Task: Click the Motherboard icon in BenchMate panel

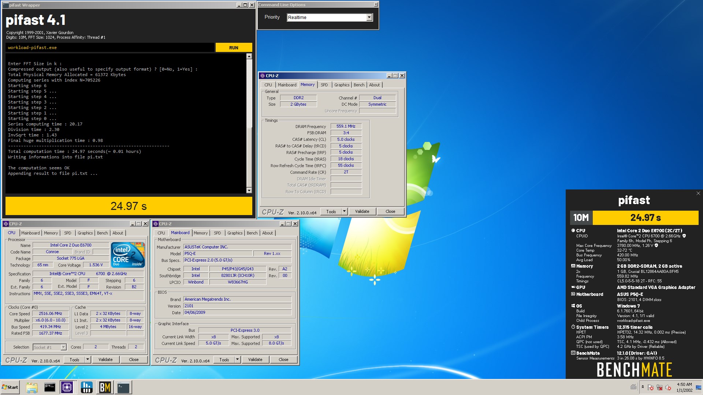Action: tap(573, 294)
